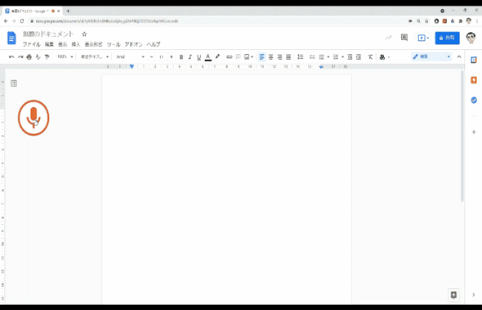The image size is (482, 310).
Task: Open the text color picker
Action: [208, 57]
